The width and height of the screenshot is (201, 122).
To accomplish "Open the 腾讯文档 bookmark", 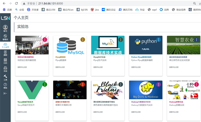I will (125, 10).
